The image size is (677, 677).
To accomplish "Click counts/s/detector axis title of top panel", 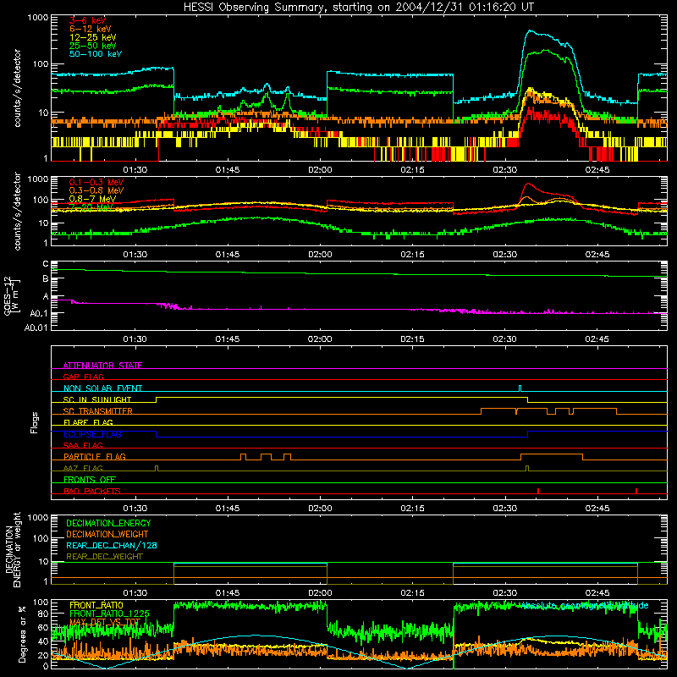I will [17, 88].
